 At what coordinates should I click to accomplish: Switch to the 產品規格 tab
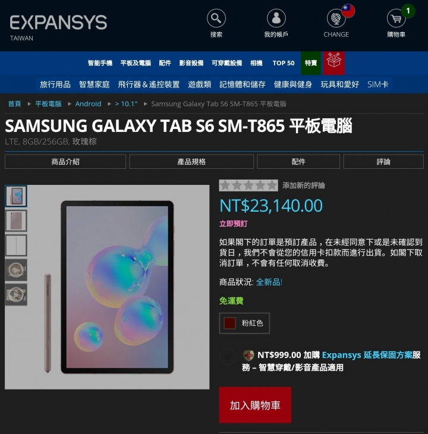(x=191, y=162)
